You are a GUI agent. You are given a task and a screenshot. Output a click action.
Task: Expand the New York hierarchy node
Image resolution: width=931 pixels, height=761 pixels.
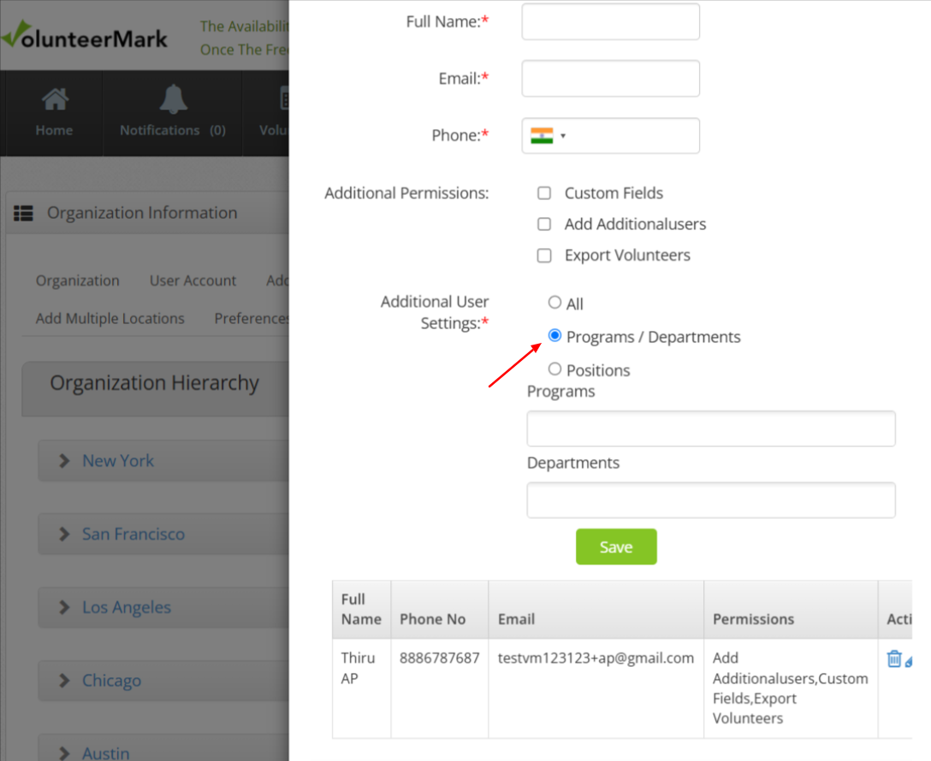pyautogui.click(x=64, y=461)
